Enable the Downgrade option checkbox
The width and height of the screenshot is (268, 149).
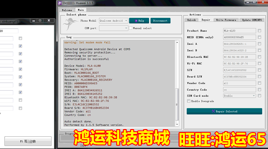189,101
